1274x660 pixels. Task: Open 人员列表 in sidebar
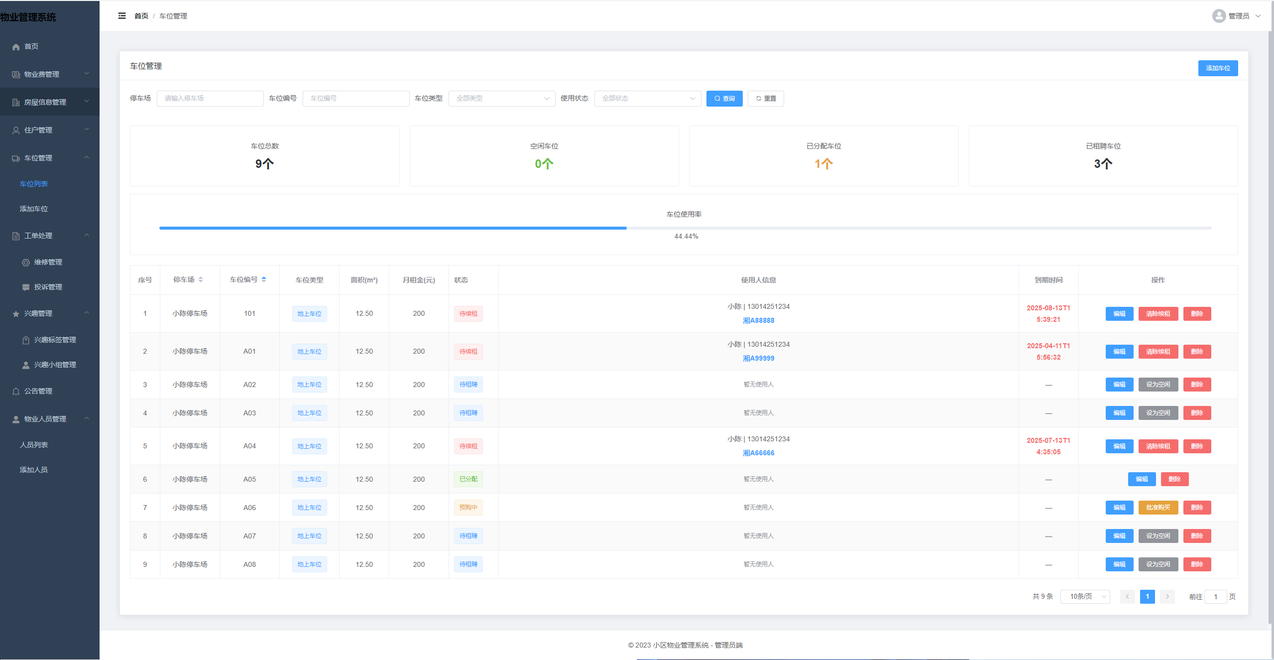click(x=34, y=445)
